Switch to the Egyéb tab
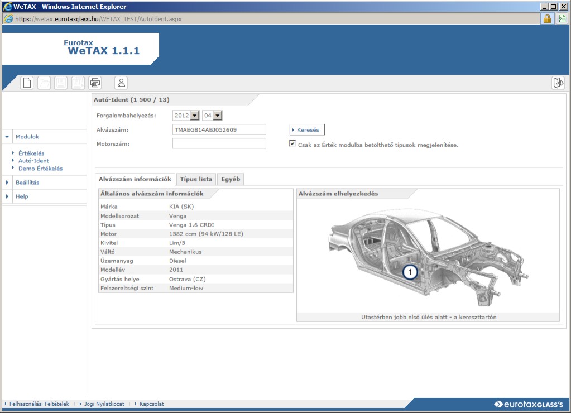Image resolution: width=571 pixels, height=413 pixels. pos(231,179)
